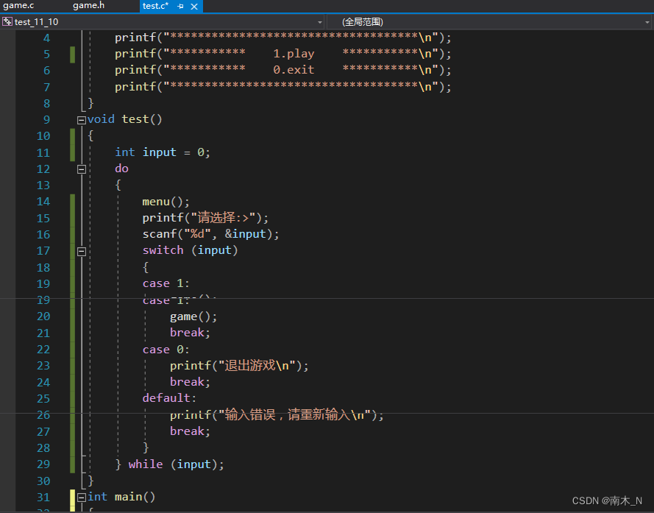Click the yellow change marker beside line 31
Viewport: 654px width, 513px height.
click(73, 500)
